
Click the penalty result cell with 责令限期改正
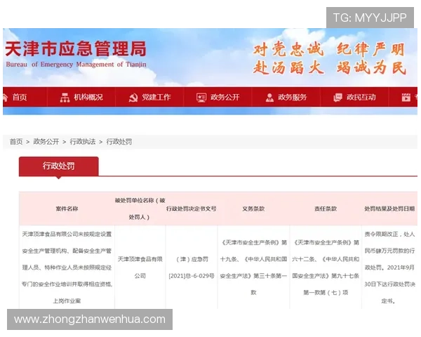point(389,267)
